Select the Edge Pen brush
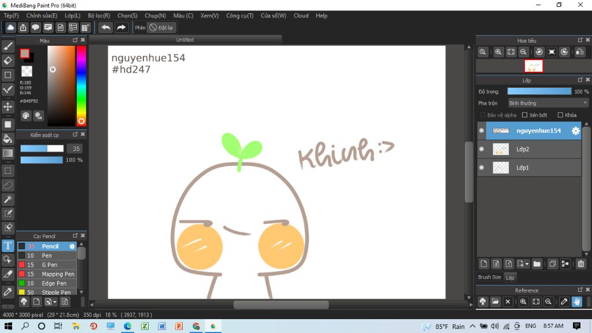This screenshot has height=333, width=592. coord(47,283)
